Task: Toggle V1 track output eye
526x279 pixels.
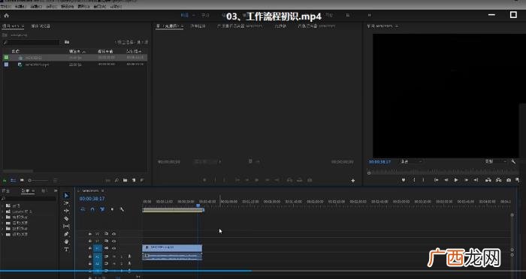Action: pyautogui.click(x=113, y=248)
